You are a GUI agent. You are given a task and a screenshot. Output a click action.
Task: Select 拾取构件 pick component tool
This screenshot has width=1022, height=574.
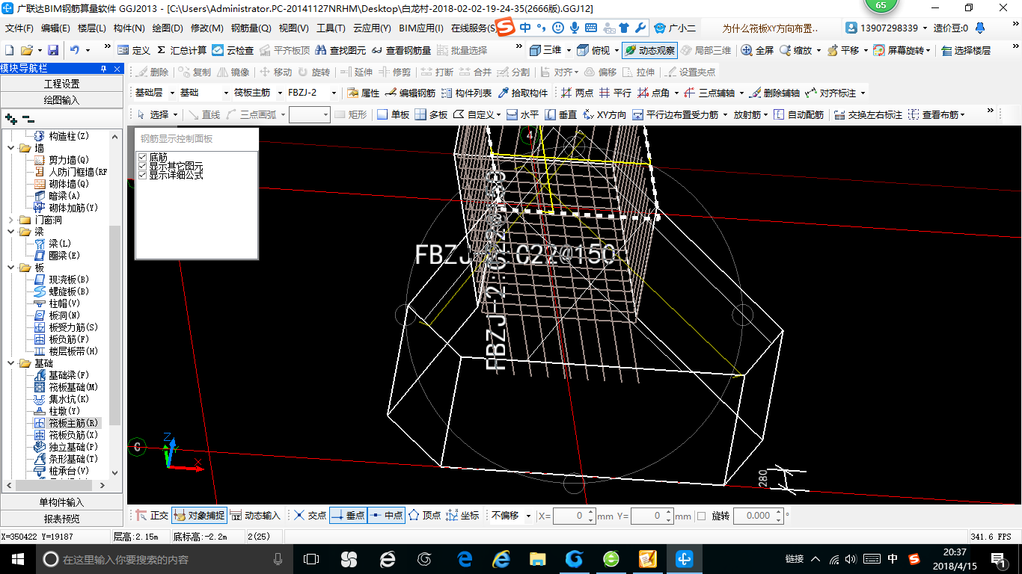(522, 93)
